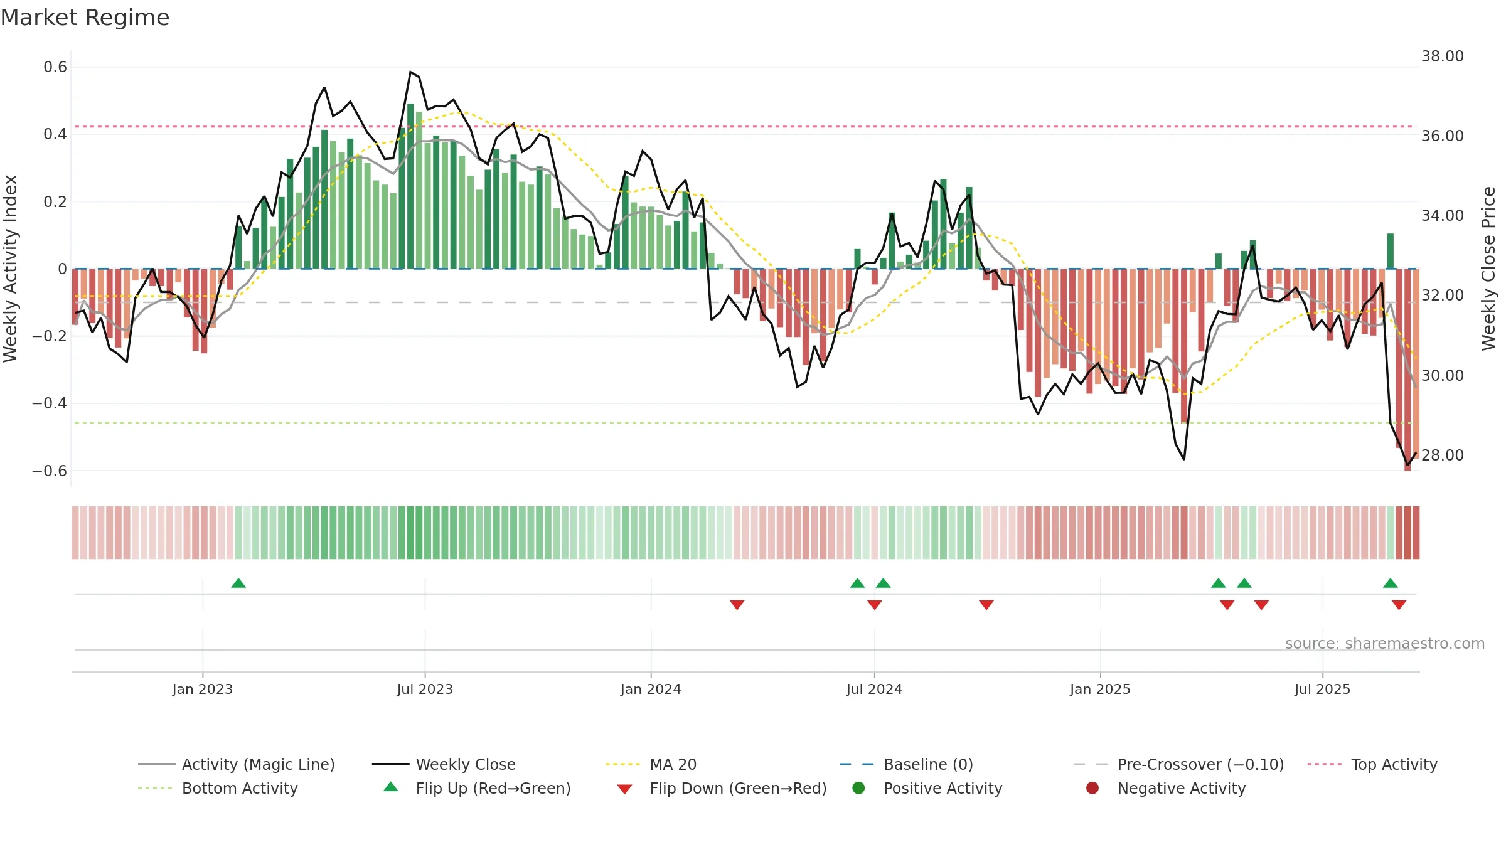Click the flip-down marker after Jan 2024

[737, 605]
